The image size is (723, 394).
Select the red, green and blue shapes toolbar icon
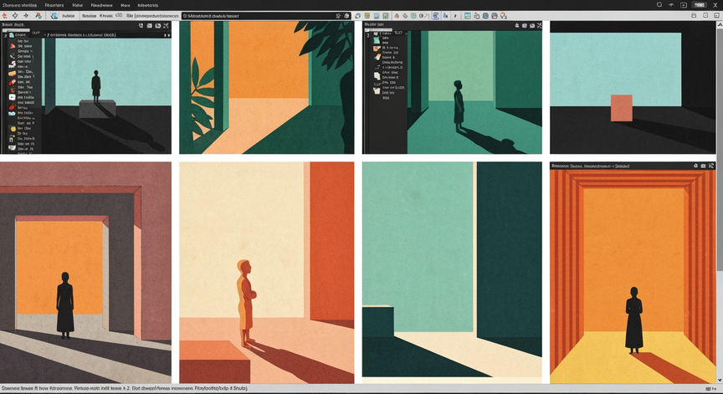point(38,16)
